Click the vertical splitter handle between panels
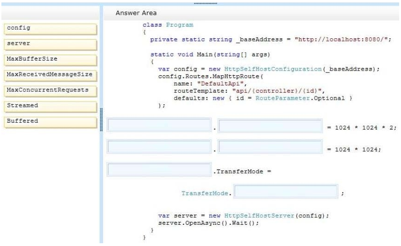The width and height of the screenshot is (401, 246). (x=101, y=120)
